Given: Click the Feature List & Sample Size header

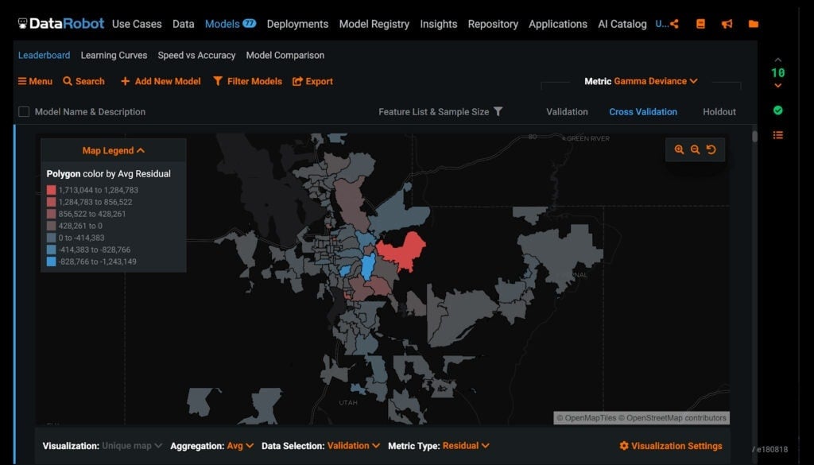Looking at the screenshot, I should pos(433,111).
